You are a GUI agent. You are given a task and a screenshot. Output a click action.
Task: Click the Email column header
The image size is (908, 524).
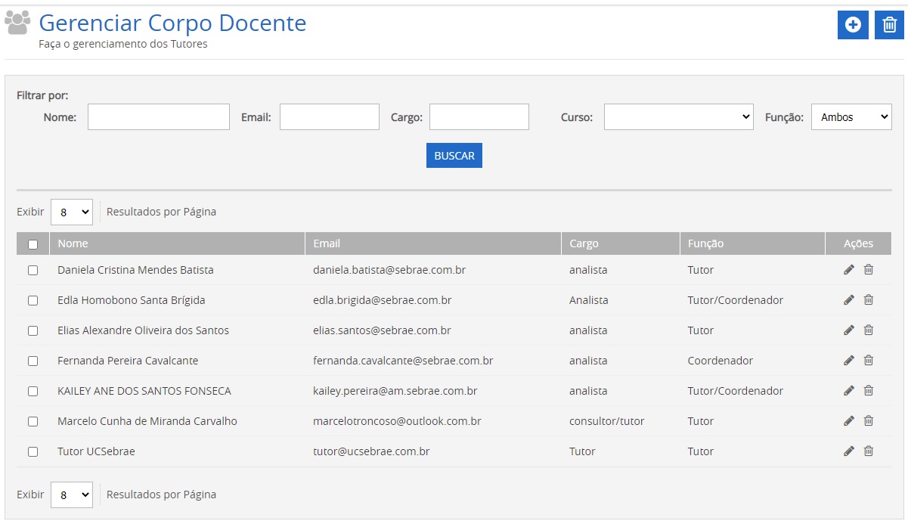(x=327, y=243)
